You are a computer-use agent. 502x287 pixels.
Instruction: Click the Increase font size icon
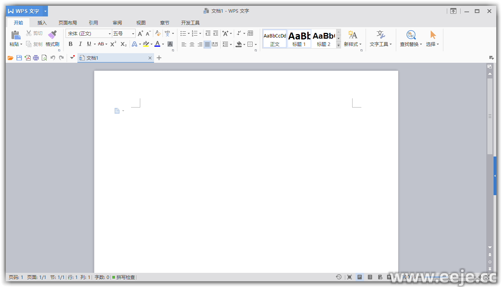pos(140,34)
